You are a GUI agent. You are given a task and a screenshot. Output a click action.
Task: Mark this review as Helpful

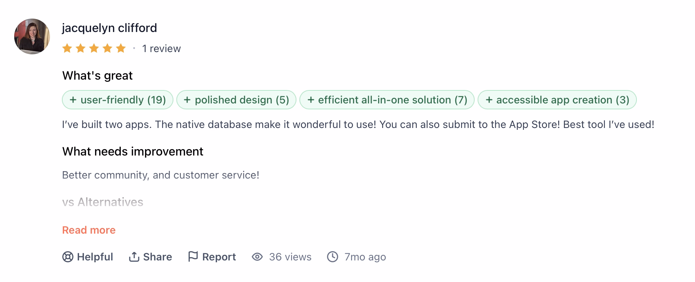point(88,257)
